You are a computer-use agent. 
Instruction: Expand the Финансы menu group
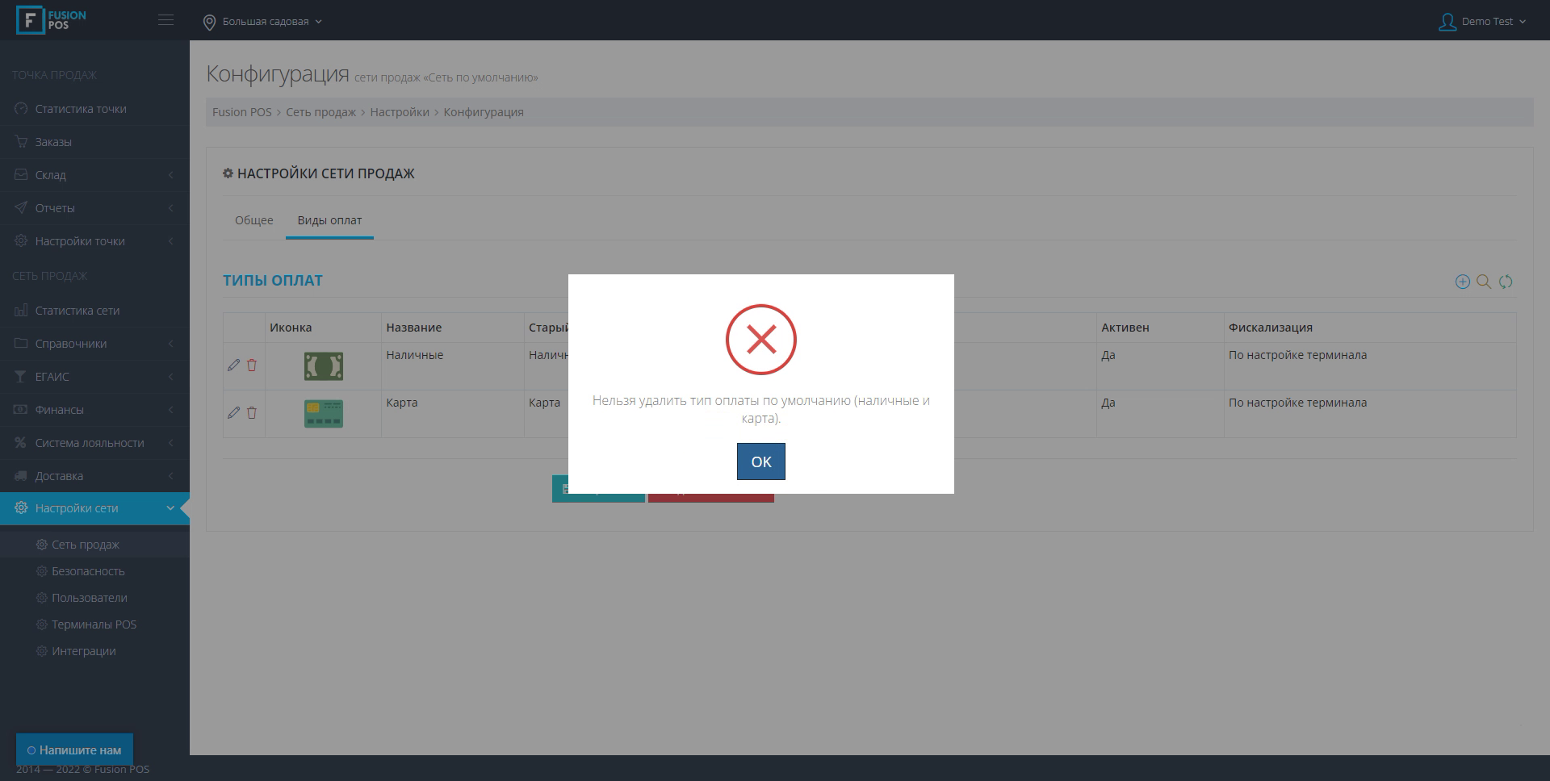[94, 410]
